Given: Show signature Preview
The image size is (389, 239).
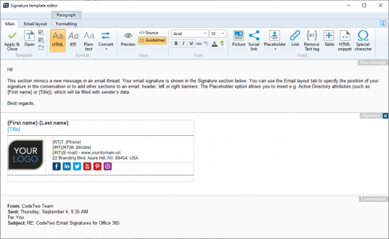Looking at the screenshot, I should (x=128, y=39).
